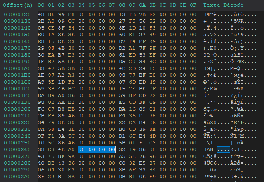Click column header 0A
This screenshot has height=182, width=264.
click(x=142, y=5)
